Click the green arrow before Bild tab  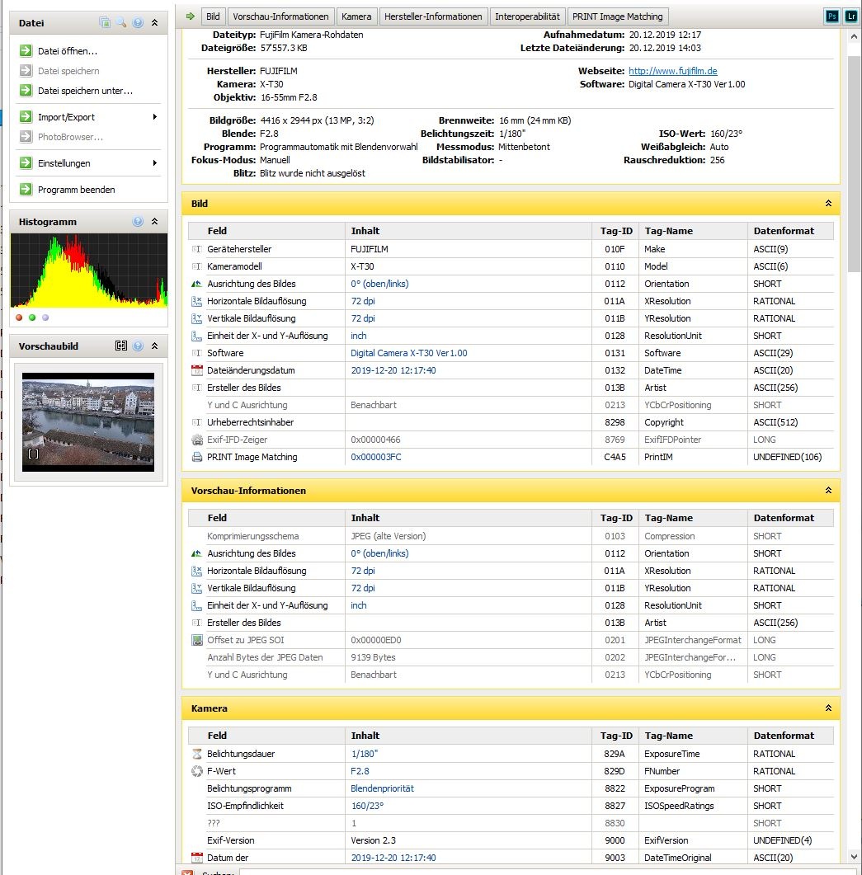tap(190, 16)
